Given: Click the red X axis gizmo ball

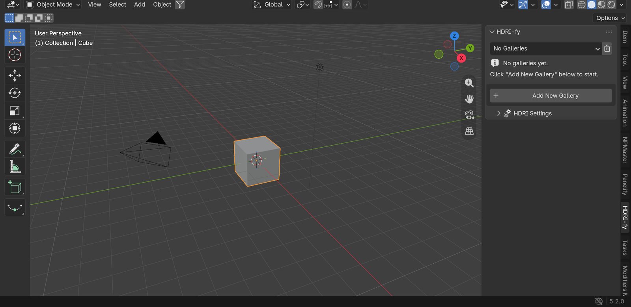Looking at the screenshot, I should point(461,58).
